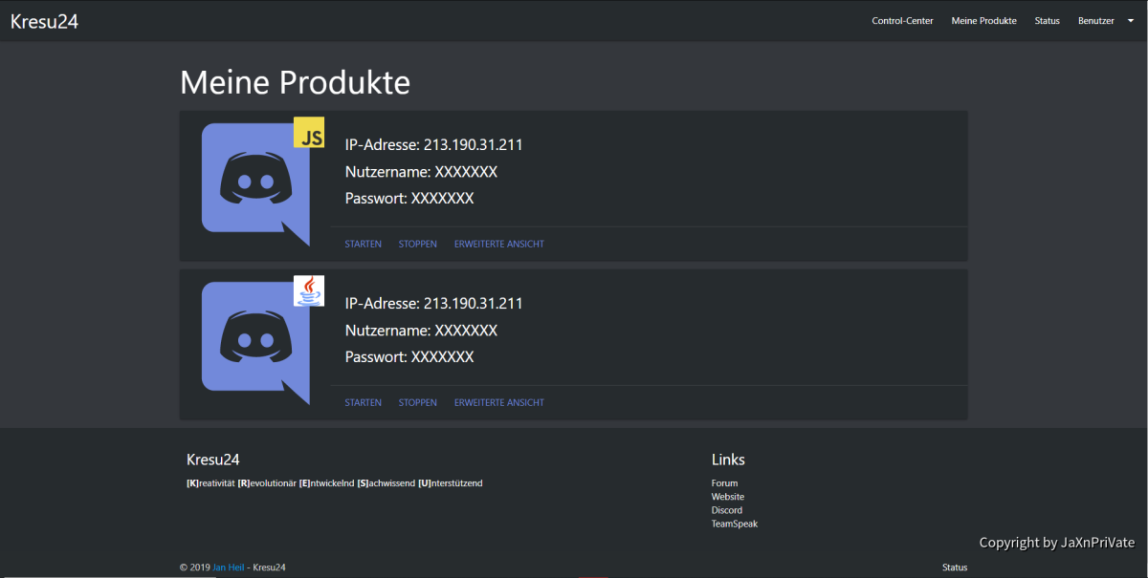Open the Benutzer menu item

(x=1095, y=20)
